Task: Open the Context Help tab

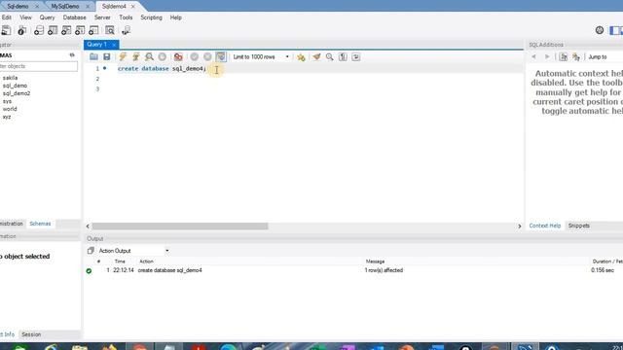Action: (x=545, y=226)
